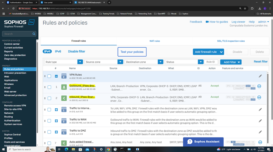Open Add firewall rule dropdown arrow
This screenshot has height=152, width=273.
221,52
